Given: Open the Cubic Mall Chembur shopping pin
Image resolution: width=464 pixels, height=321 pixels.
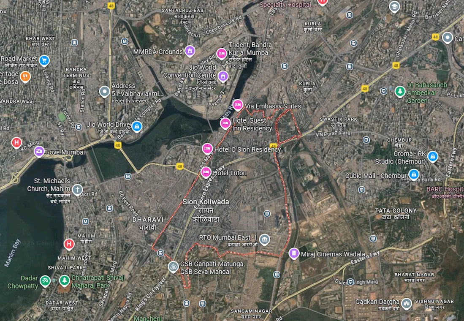Looking at the screenshot, I should coord(414,174).
